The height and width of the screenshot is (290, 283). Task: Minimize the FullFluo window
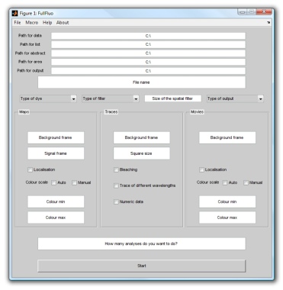click(x=243, y=12)
